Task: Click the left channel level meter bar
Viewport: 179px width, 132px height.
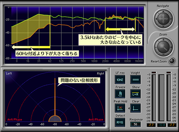Action: point(154,98)
